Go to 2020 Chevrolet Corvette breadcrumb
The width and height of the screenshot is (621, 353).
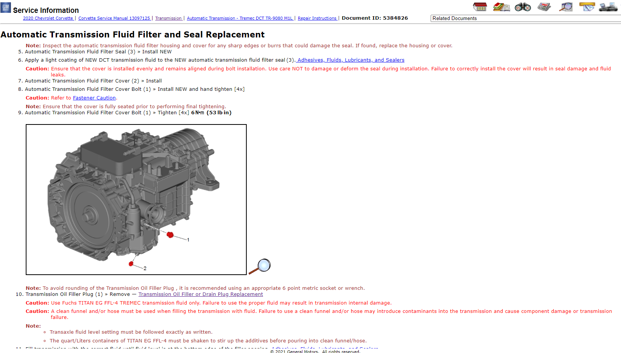[x=48, y=18]
